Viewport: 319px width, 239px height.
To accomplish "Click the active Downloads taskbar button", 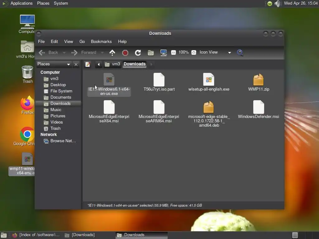I will point(142,235).
